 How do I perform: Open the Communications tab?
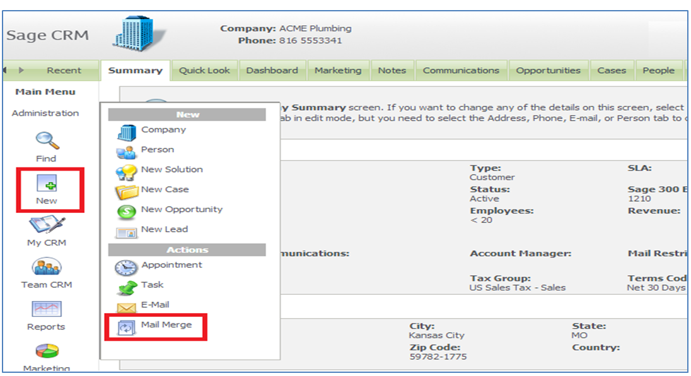[x=461, y=71]
